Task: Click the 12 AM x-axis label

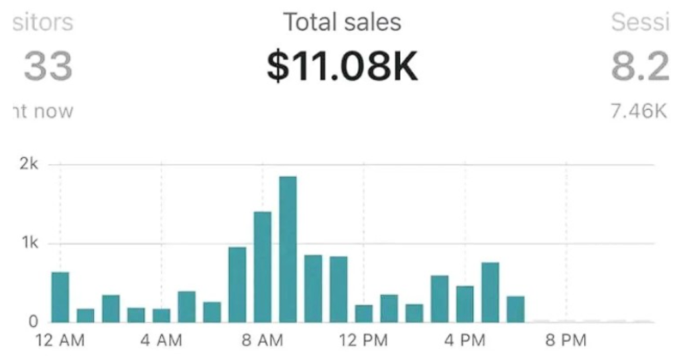Action: point(60,341)
